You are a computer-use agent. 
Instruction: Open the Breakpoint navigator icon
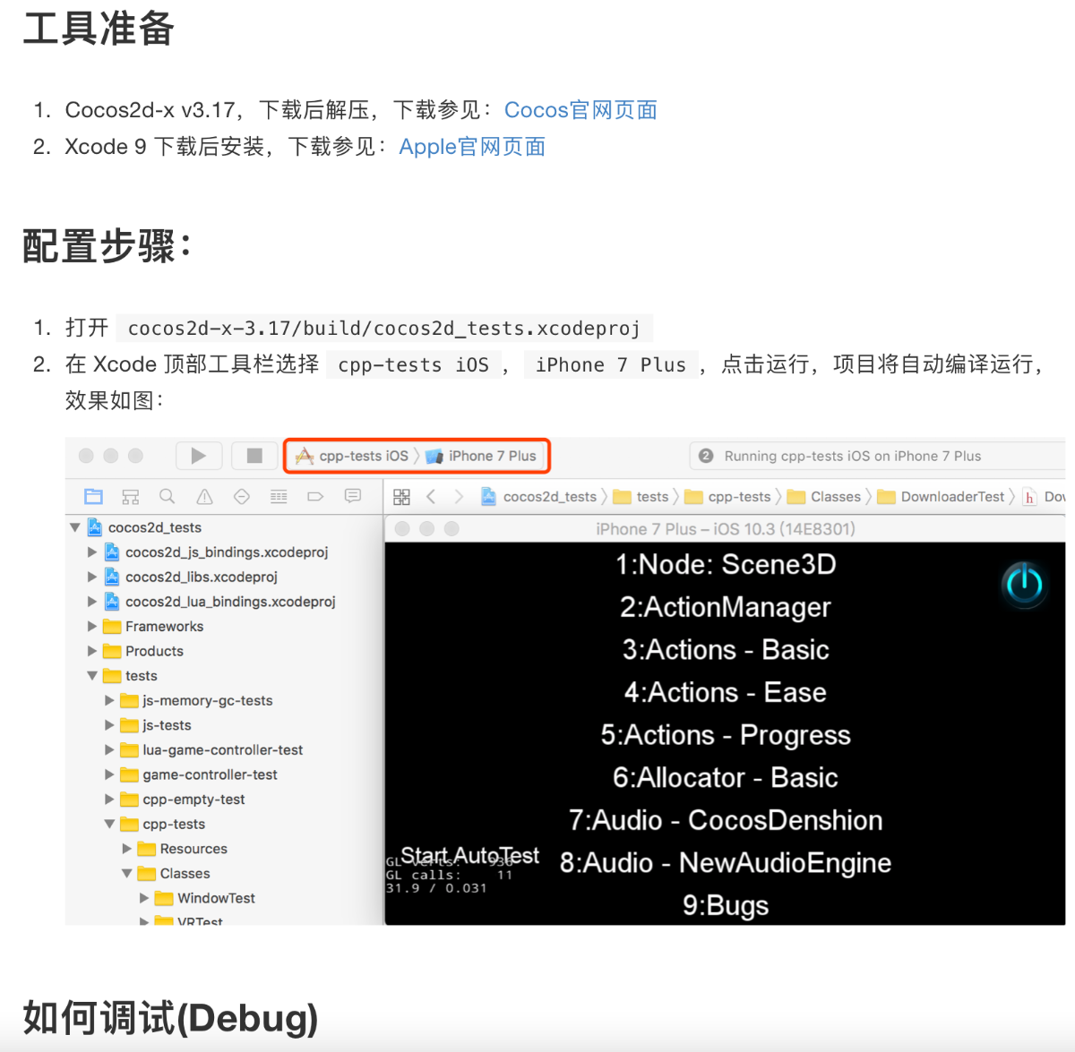click(315, 496)
